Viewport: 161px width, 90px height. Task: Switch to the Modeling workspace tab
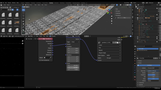[x=27, y=3]
